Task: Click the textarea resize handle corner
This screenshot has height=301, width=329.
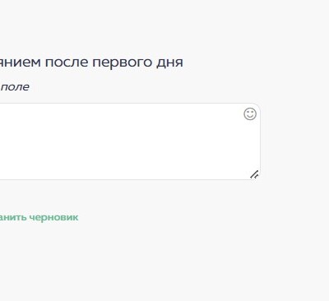Action: pos(254,174)
